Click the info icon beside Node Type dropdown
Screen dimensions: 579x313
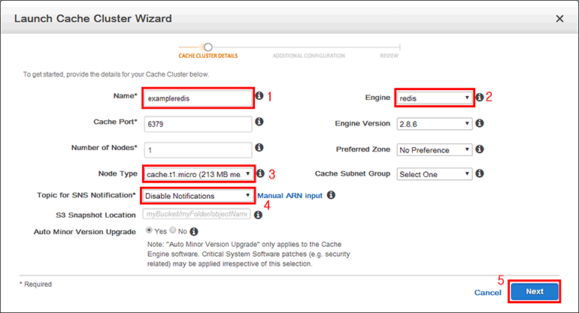259,173
